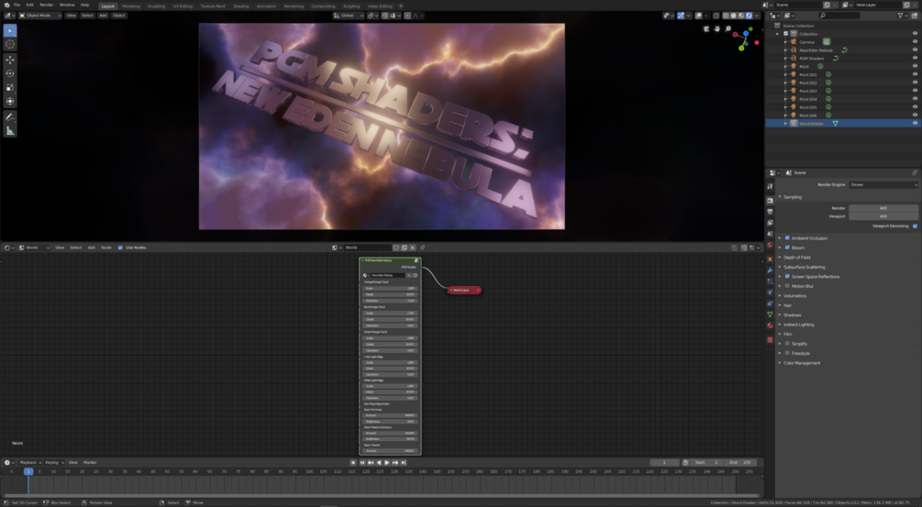Image resolution: width=922 pixels, height=507 pixels.
Task: Click the viewport zoom magnifier icon
Action: [x=728, y=28]
